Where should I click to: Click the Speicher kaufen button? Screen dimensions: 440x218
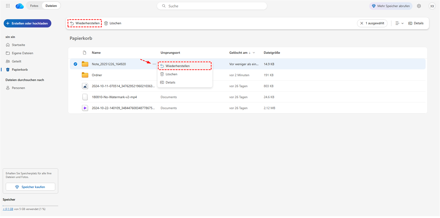30,187
